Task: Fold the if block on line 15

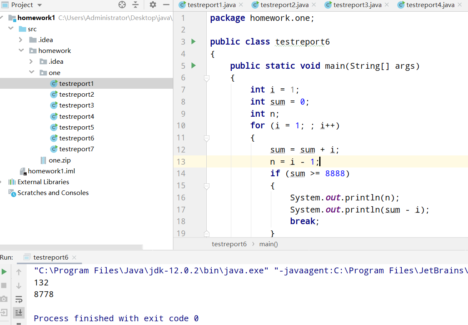Action: [207, 186]
